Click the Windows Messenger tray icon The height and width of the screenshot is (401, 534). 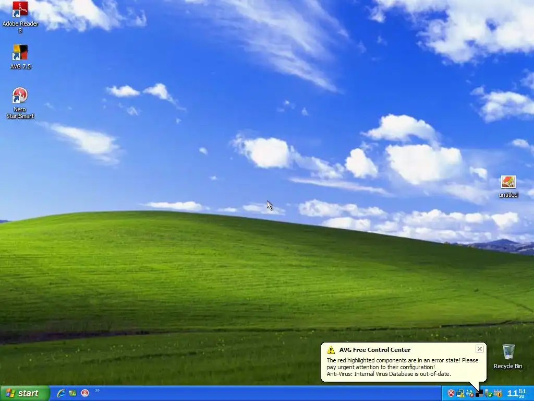point(470,393)
